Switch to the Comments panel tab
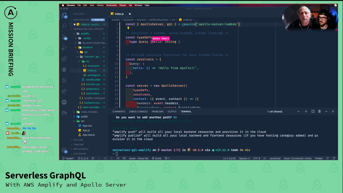This screenshot has height=193, width=343. pyautogui.click(x=119, y=112)
